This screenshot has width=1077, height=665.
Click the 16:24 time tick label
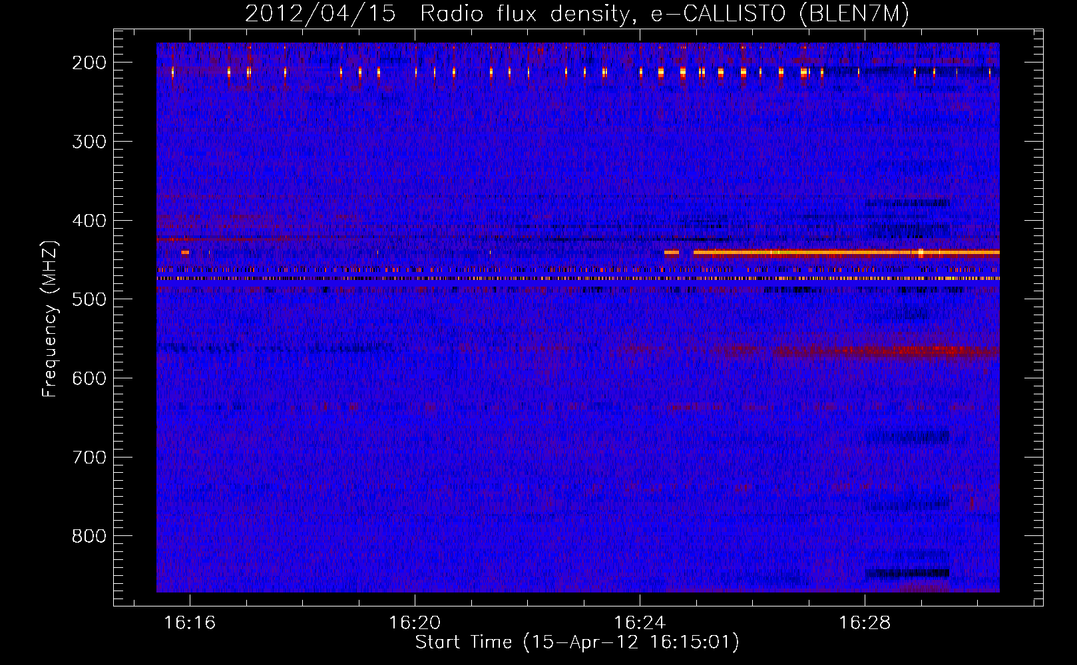pyautogui.click(x=640, y=623)
